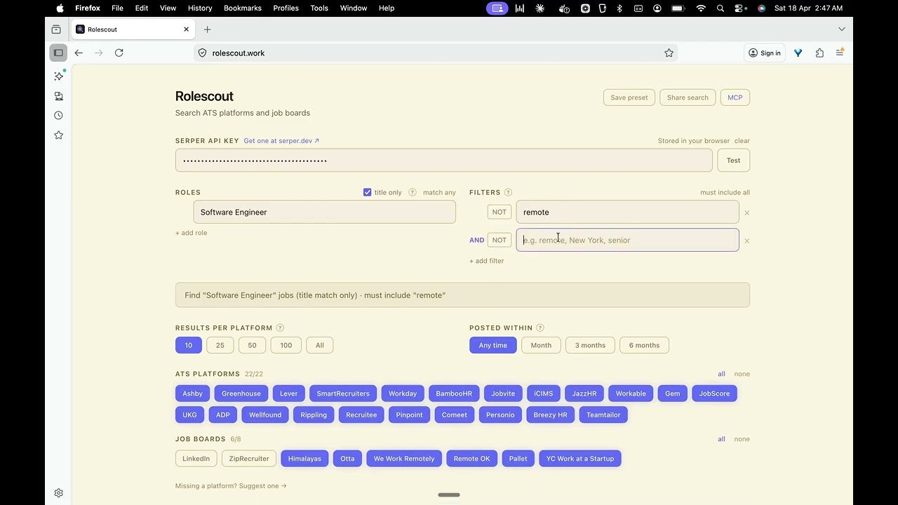Image resolution: width=898 pixels, height=505 pixels.
Task: Open synced tabs sidebar icon
Action: coord(59,96)
